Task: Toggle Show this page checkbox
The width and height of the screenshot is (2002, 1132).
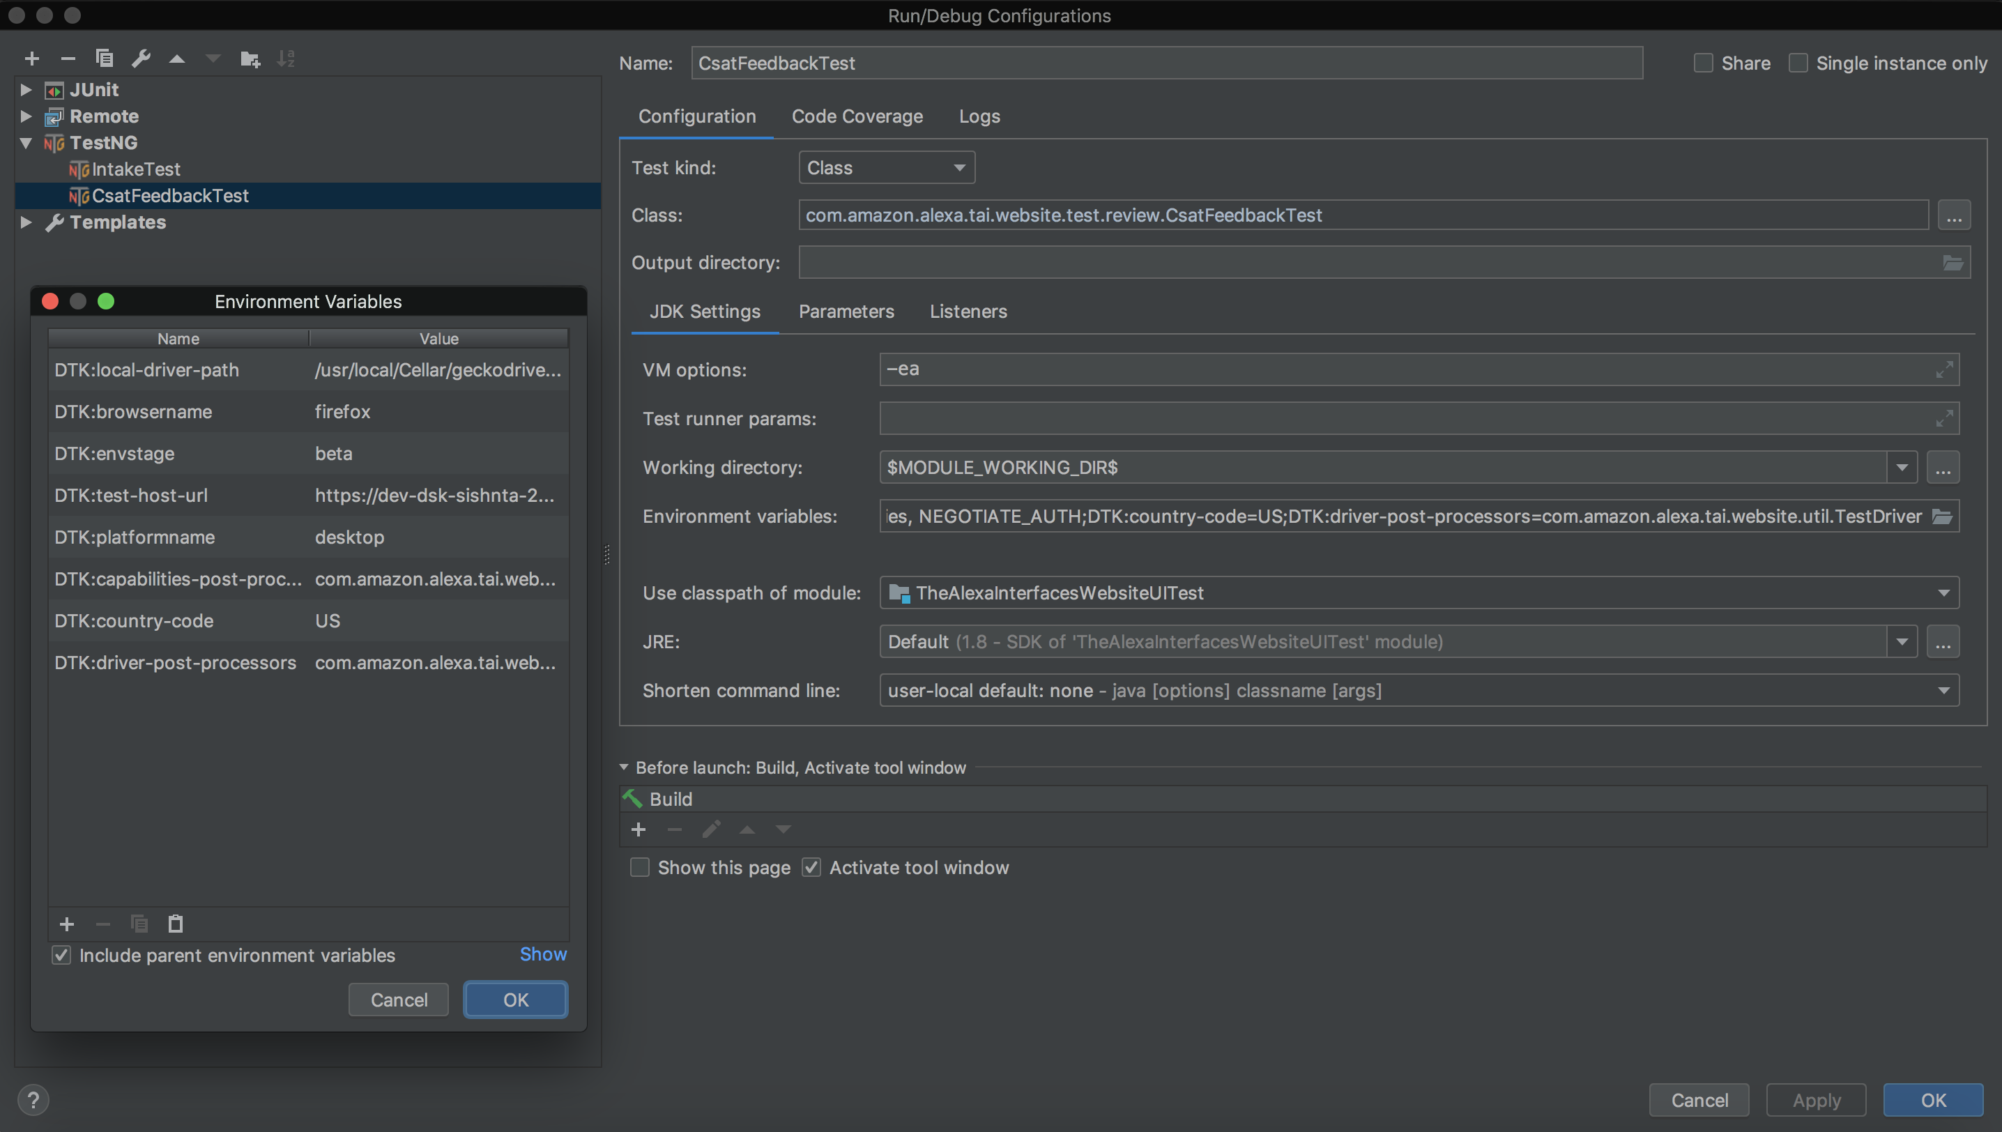Action: click(x=640, y=868)
